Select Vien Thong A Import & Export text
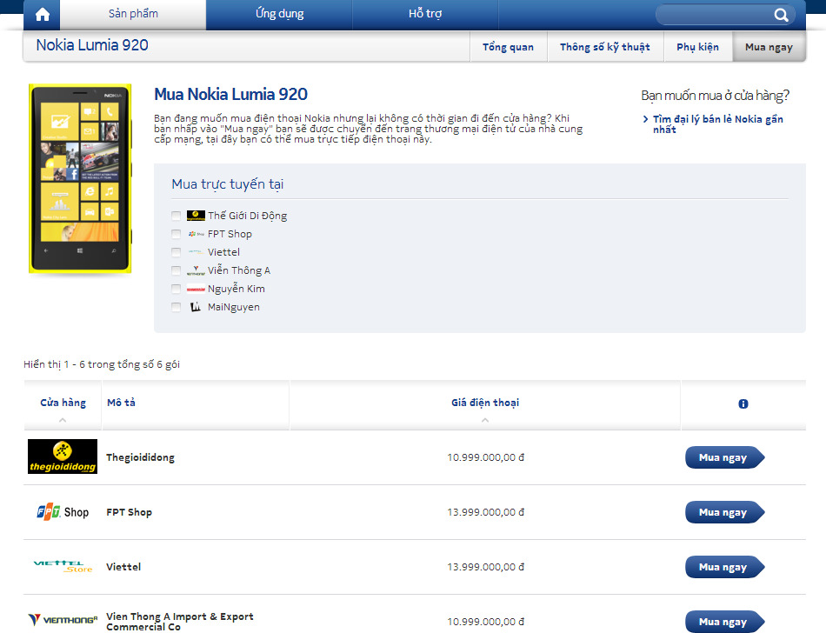 coord(180,622)
